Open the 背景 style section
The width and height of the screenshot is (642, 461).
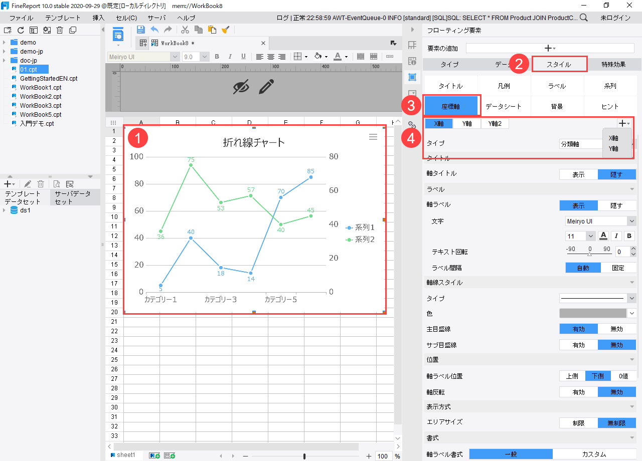(x=557, y=106)
